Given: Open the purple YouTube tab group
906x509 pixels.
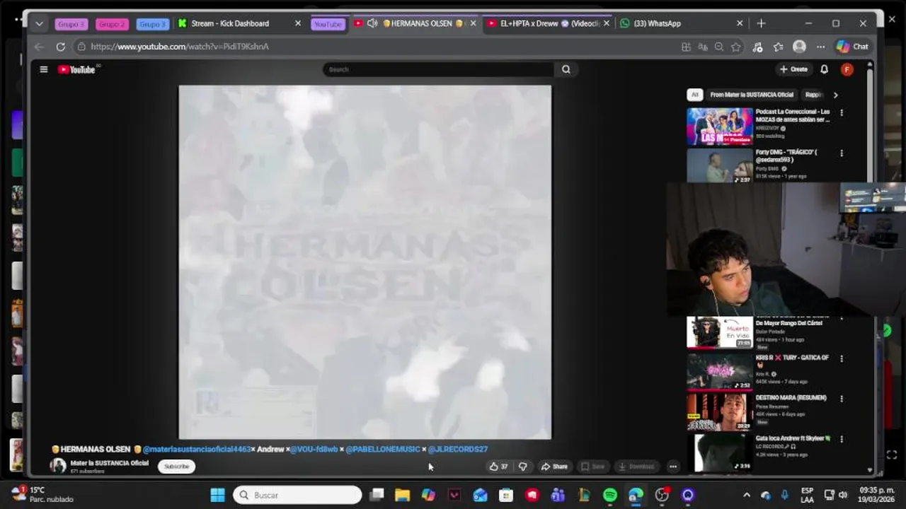Looking at the screenshot, I should click(x=328, y=24).
